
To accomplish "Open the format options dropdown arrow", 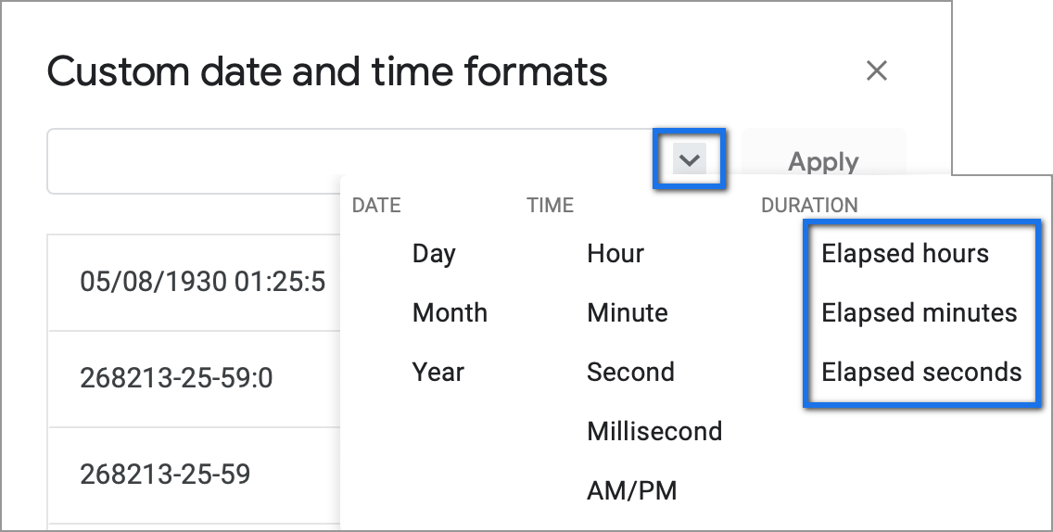I will (x=689, y=159).
